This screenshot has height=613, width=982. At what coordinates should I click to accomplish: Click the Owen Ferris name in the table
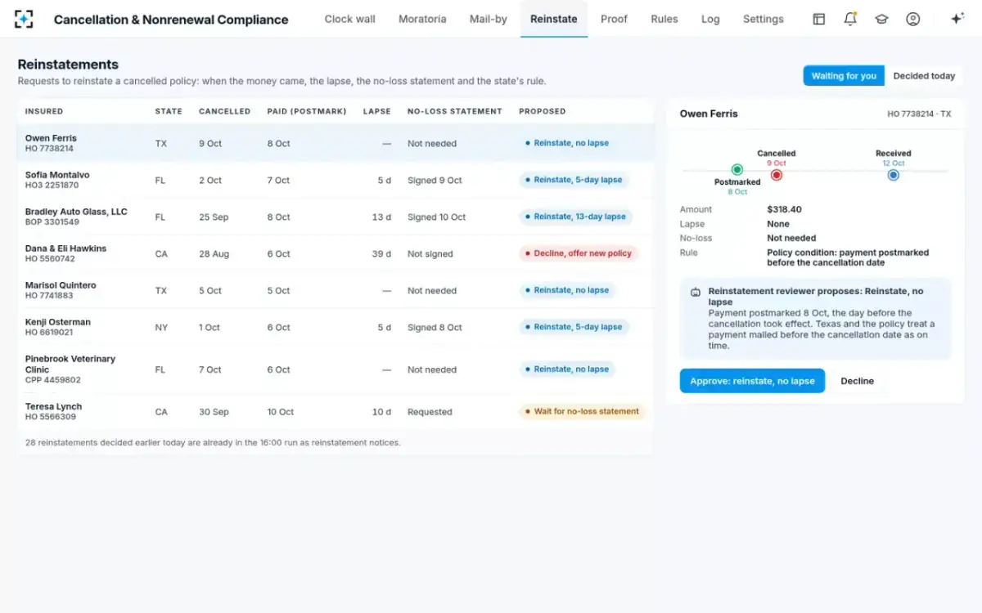pos(51,138)
